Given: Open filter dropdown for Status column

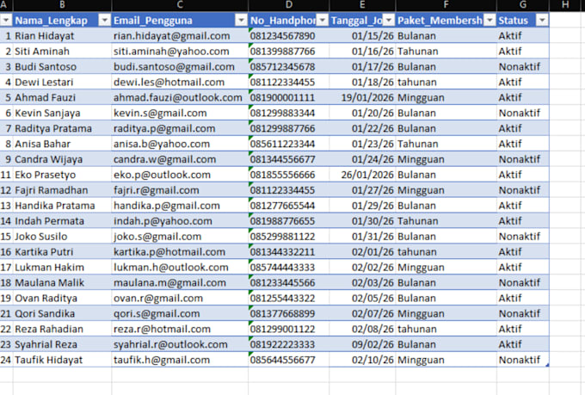Looking at the screenshot, I should (x=542, y=20).
